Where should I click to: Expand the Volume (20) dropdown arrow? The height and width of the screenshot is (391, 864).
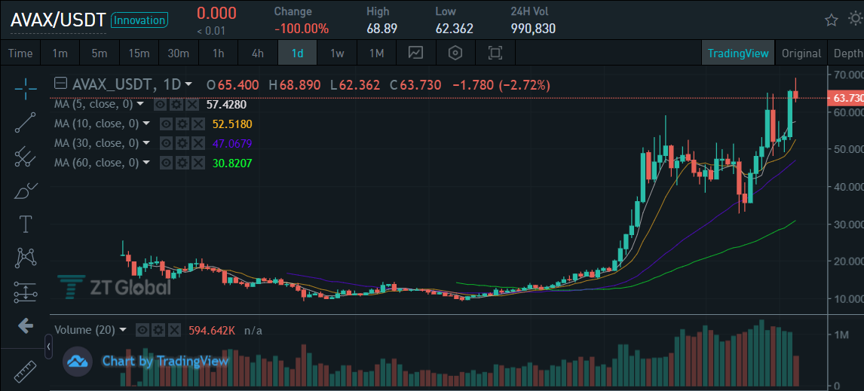click(x=122, y=330)
